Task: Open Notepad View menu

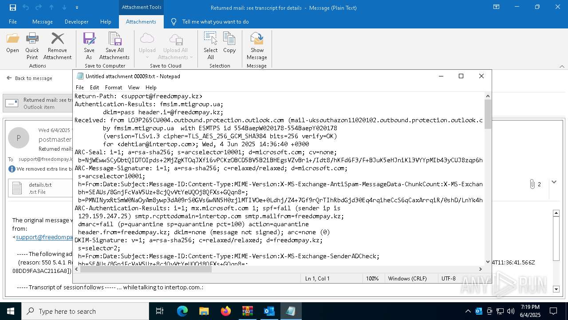Action: (134, 88)
